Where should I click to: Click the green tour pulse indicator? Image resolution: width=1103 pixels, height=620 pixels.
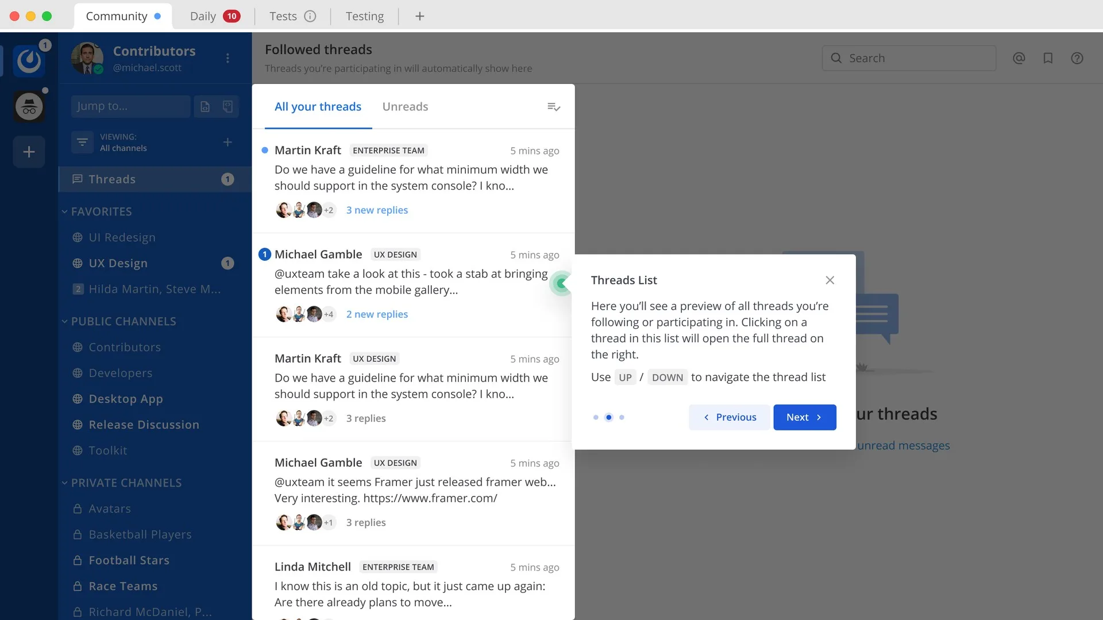pyautogui.click(x=561, y=283)
